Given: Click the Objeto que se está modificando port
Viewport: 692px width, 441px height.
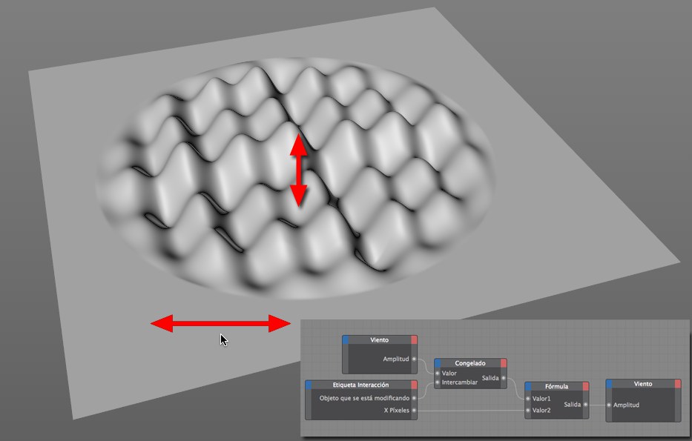Looking at the screenshot, I should click(414, 398).
